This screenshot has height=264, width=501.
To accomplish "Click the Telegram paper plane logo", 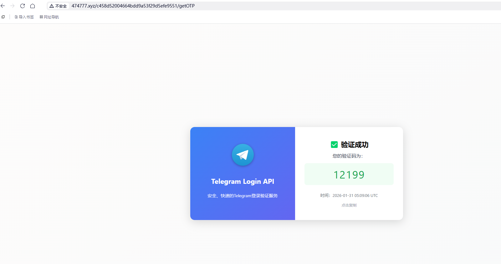I will click(x=243, y=155).
